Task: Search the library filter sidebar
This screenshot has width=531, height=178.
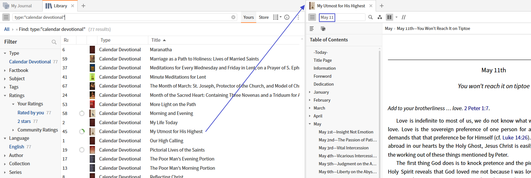Action: 54,42
